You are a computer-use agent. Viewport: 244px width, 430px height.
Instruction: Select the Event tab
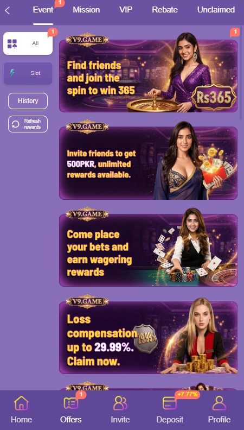coord(43,10)
